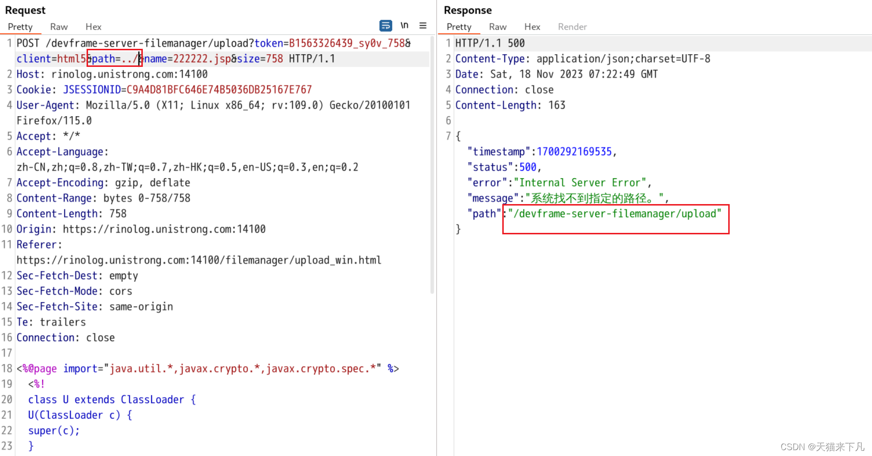Screen dimensions: 872x456
Task: Switch Request view to Hex tab
Action: (x=93, y=27)
